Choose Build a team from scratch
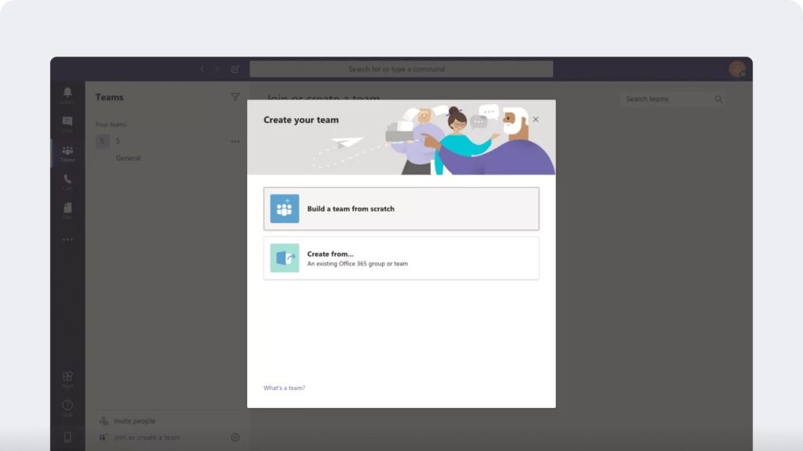803x451 pixels. click(401, 209)
